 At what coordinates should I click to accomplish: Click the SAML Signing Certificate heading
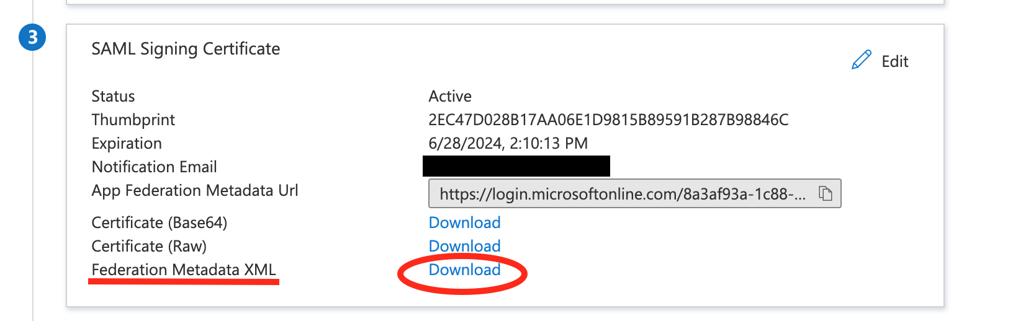186,49
